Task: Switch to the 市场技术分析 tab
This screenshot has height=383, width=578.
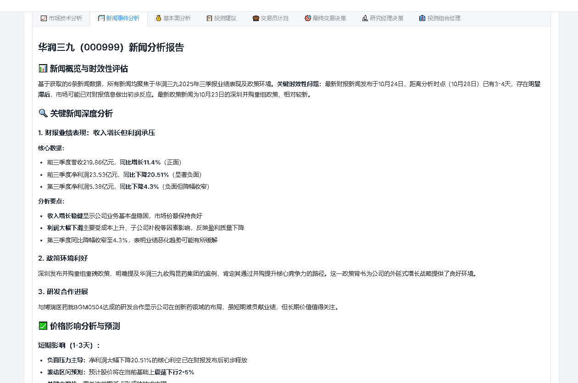Action: tap(61, 18)
